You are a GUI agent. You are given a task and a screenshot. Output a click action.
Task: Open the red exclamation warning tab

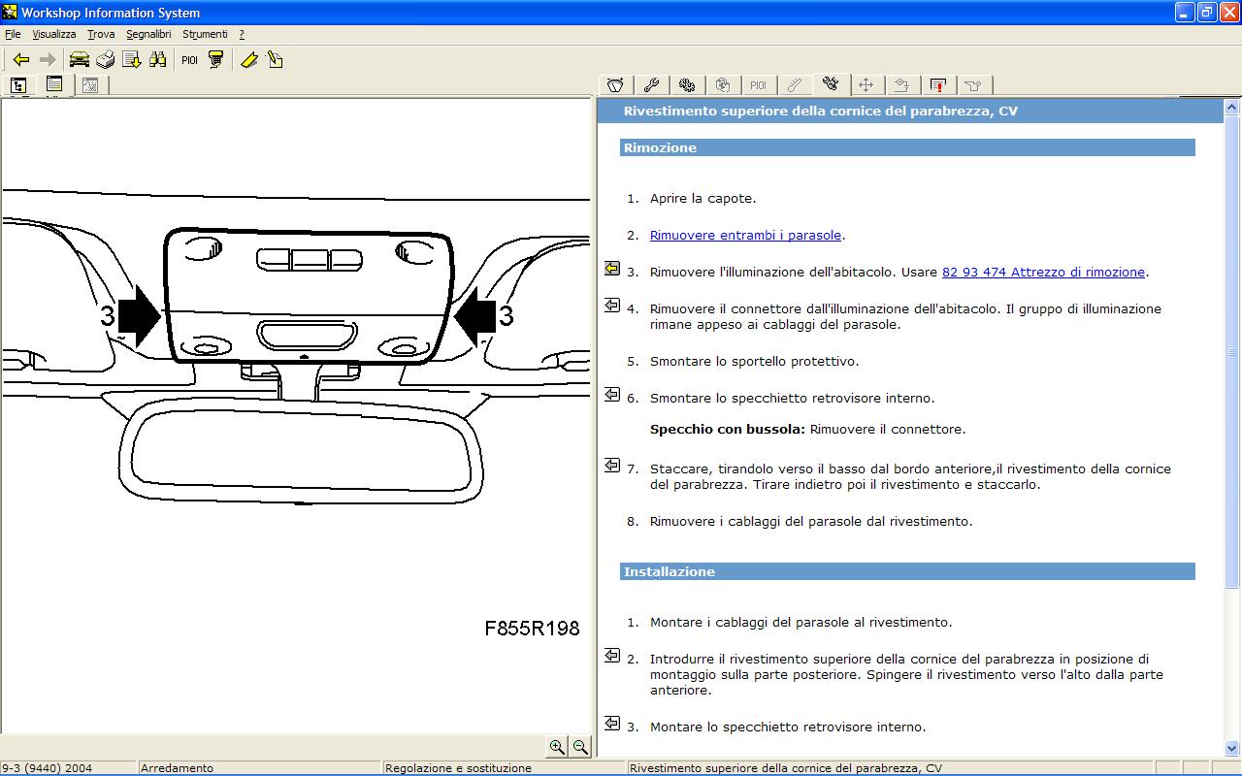(x=937, y=85)
